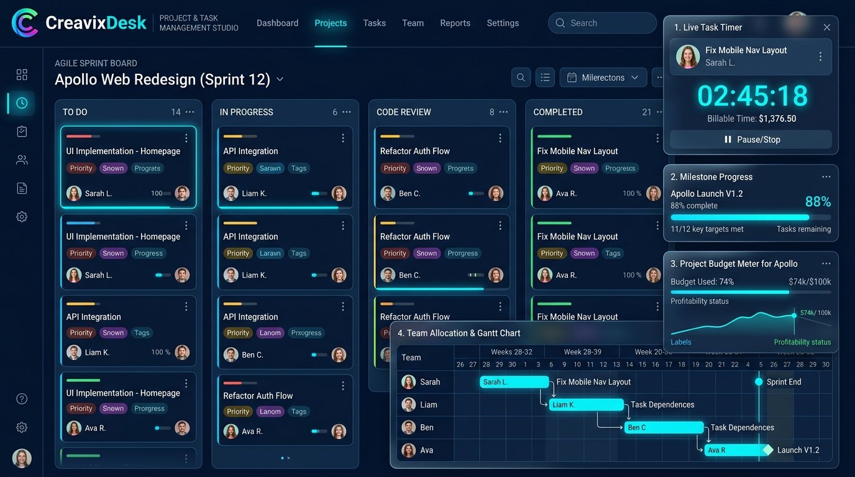Click the board search magnifier beside Milerectons
Screen dimensions: 855x477
point(521,78)
